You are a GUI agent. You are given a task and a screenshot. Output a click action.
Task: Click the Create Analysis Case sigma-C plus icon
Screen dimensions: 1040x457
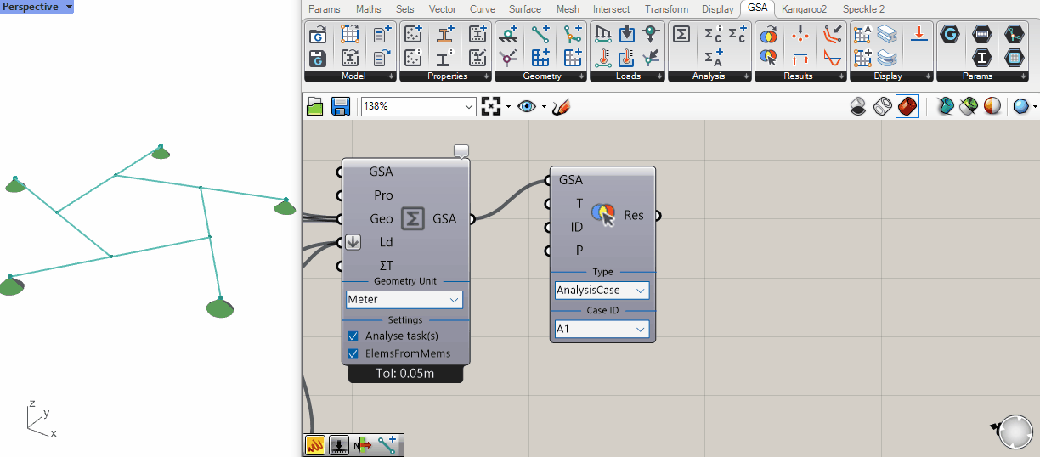pyautogui.click(x=737, y=35)
